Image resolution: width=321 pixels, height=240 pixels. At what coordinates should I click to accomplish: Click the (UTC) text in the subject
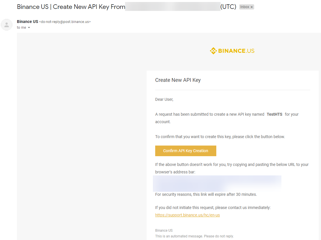pos(229,7)
